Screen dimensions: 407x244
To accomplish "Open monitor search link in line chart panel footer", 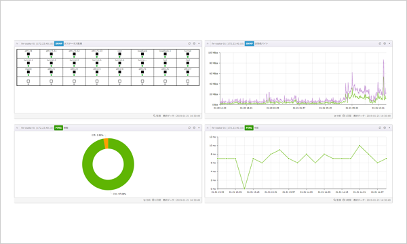I will click(x=337, y=200).
